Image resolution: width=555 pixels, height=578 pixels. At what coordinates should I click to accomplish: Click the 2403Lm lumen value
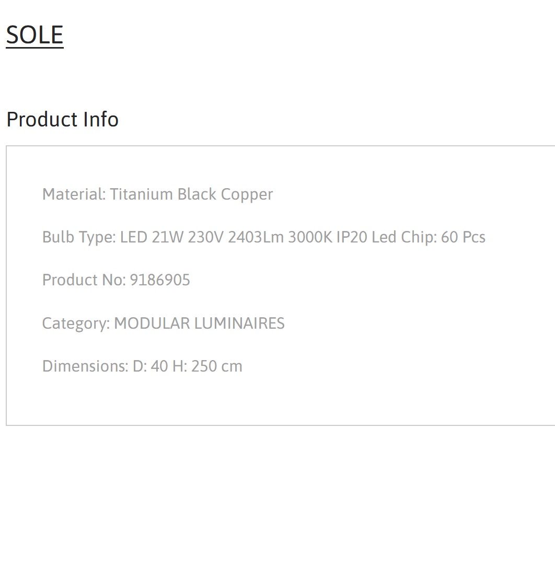[x=256, y=237]
